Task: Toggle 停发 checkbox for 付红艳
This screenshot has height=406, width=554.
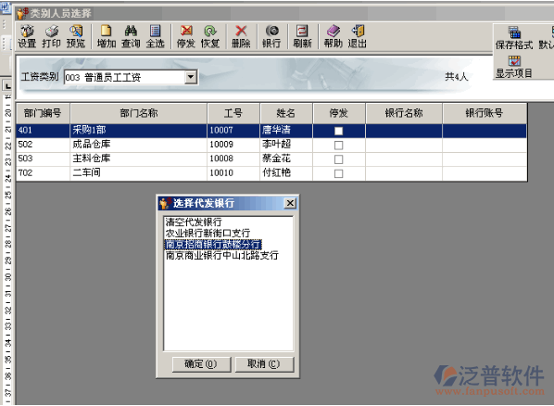Action: click(338, 173)
